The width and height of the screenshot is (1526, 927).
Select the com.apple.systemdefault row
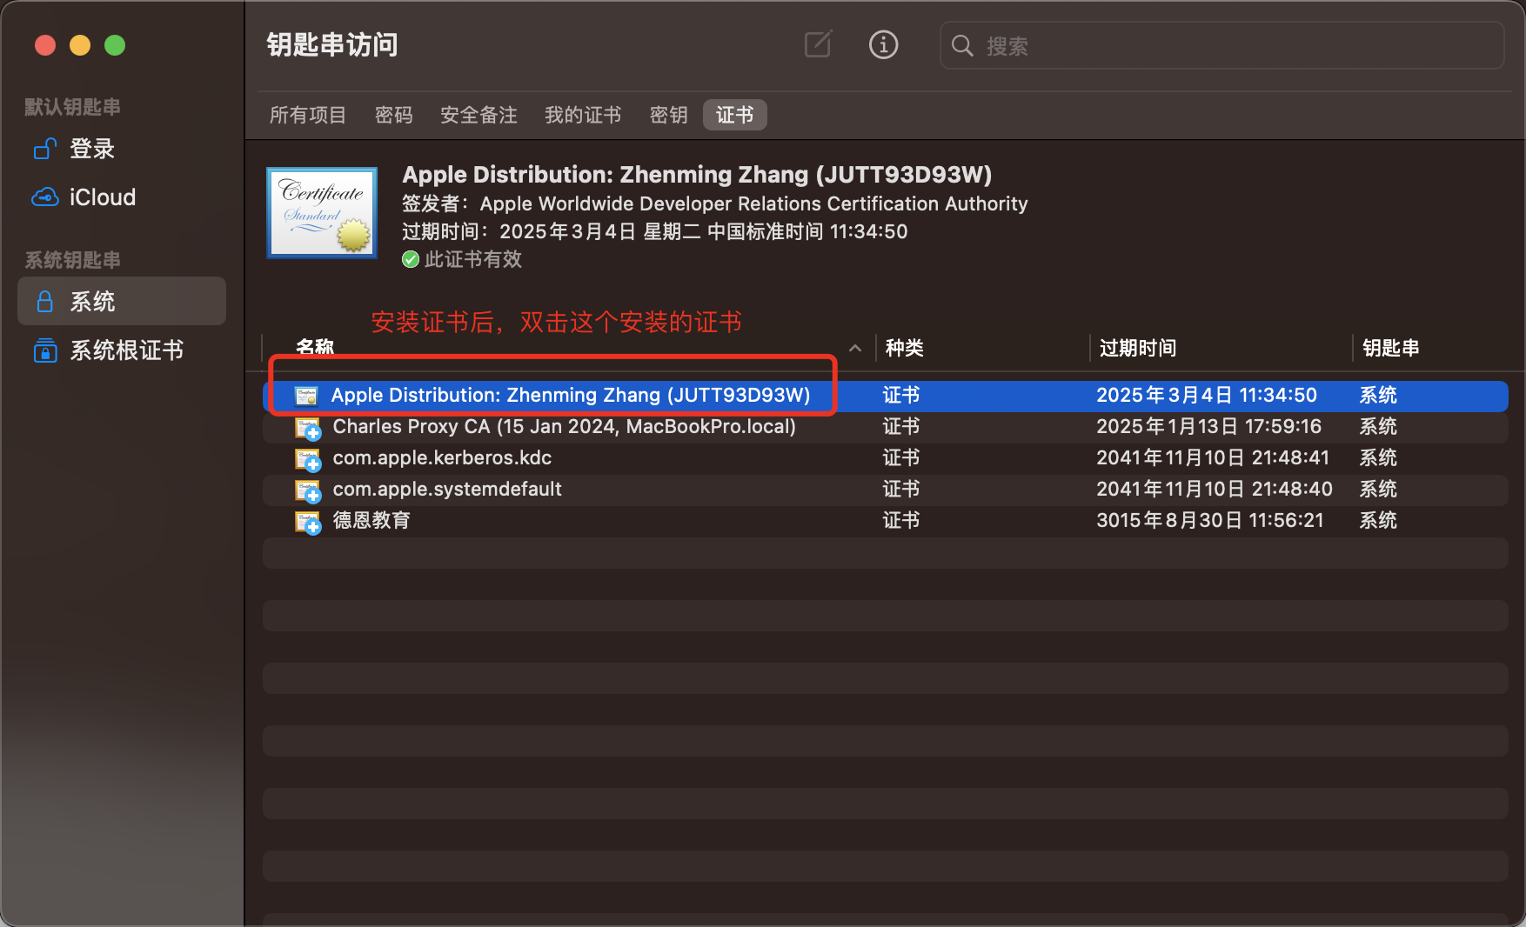[x=886, y=490]
